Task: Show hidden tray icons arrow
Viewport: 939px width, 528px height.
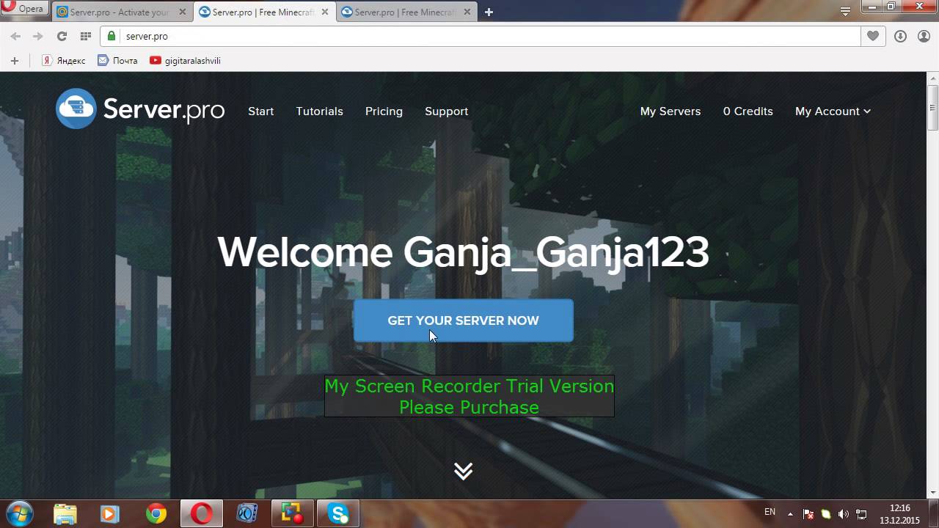Action: pos(790,514)
